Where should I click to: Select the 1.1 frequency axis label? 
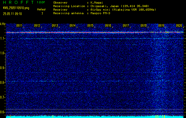(x=2, y=39)
